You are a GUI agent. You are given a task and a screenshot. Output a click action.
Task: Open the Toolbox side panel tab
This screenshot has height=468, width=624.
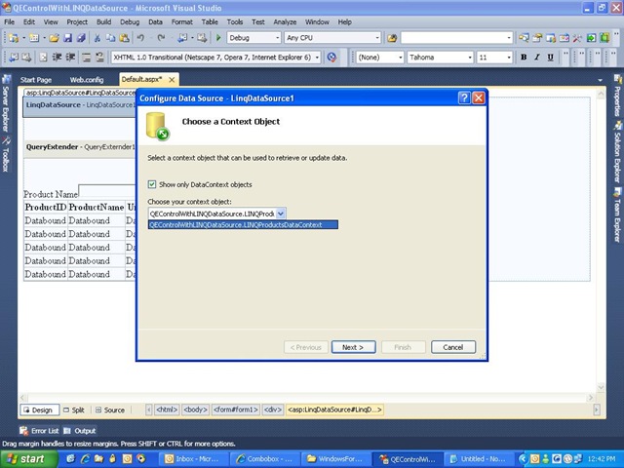pos(6,154)
